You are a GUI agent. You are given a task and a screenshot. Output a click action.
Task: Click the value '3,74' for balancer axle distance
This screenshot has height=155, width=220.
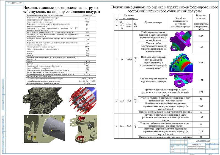pos(87,39)
